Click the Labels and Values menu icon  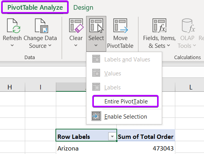coord(96,59)
